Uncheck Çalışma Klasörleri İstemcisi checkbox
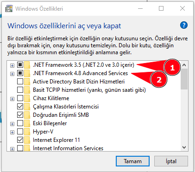The image size is (195, 172). click(x=20, y=106)
